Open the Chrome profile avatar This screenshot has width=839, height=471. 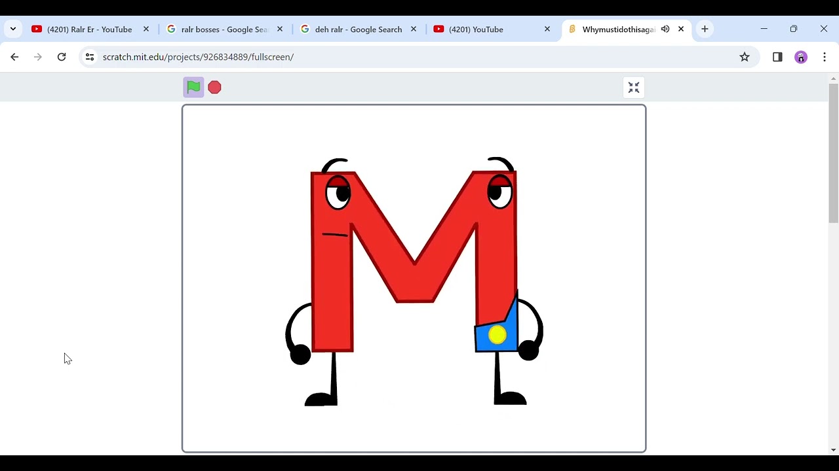801,57
